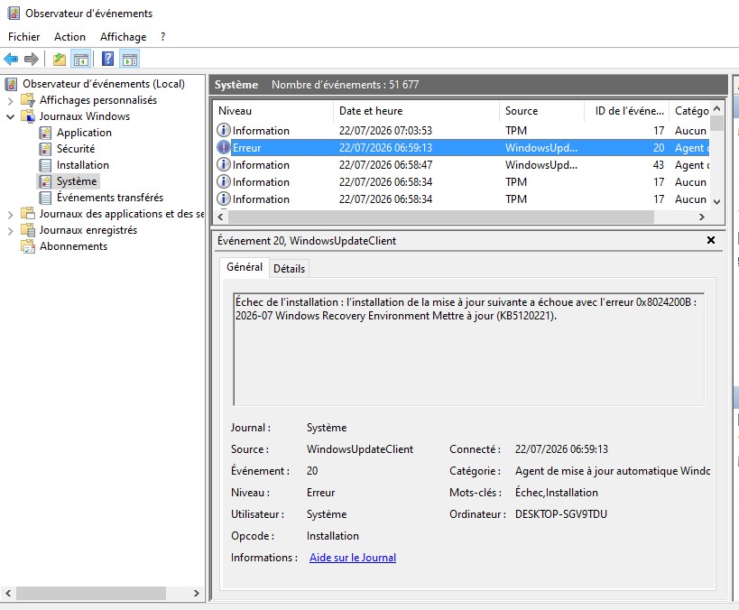Expand Journaux enregistrés node

tap(10, 231)
